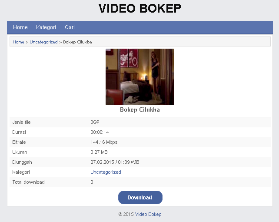Open Uncategorized link in the Kategori row
Screen dimensions: 279x222
[106, 172]
